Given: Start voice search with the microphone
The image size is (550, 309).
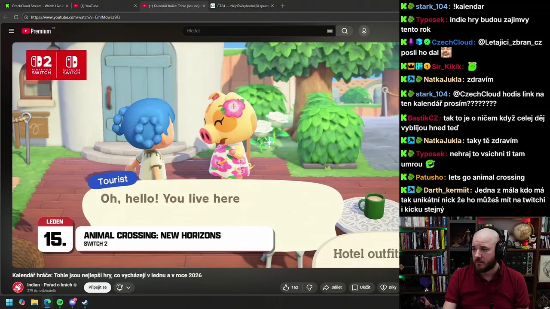Looking at the screenshot, I should pyautogui.click(x=364, y=31).
